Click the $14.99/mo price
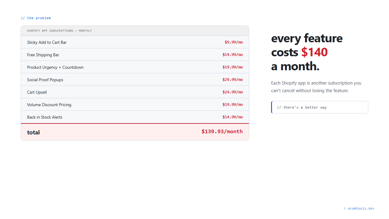 [x=232, y=117]
